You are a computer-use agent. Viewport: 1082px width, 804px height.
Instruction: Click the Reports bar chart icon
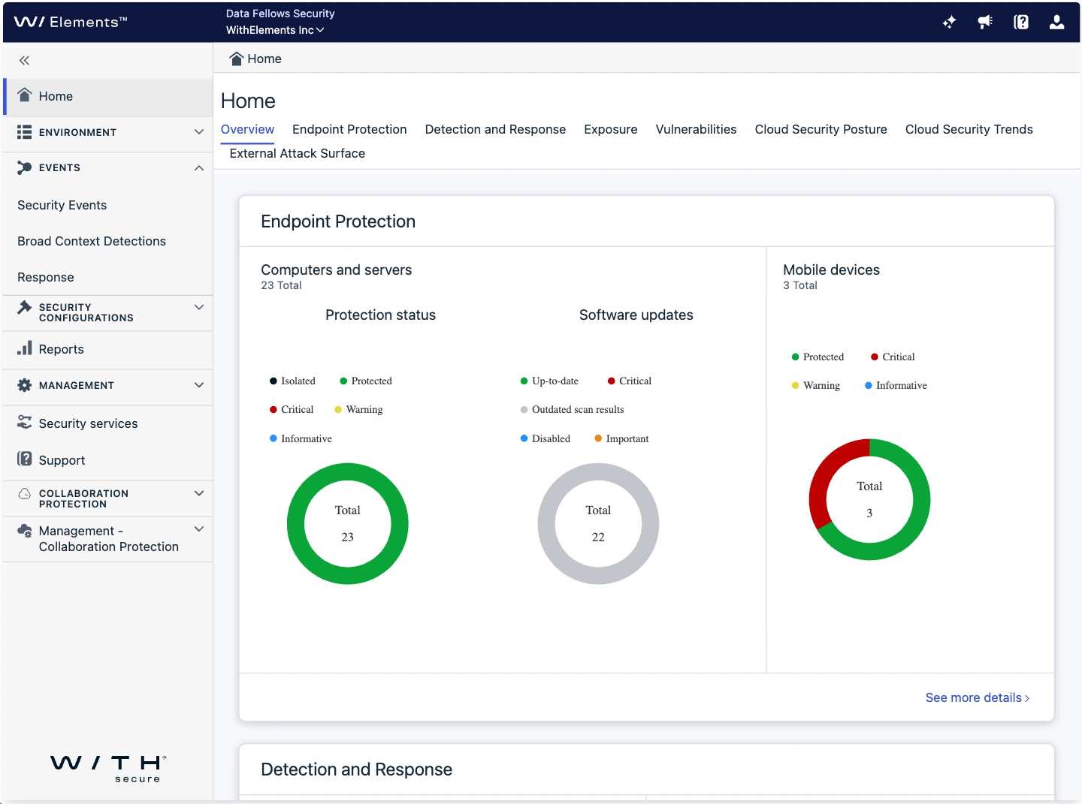click(x=25, y=348)
